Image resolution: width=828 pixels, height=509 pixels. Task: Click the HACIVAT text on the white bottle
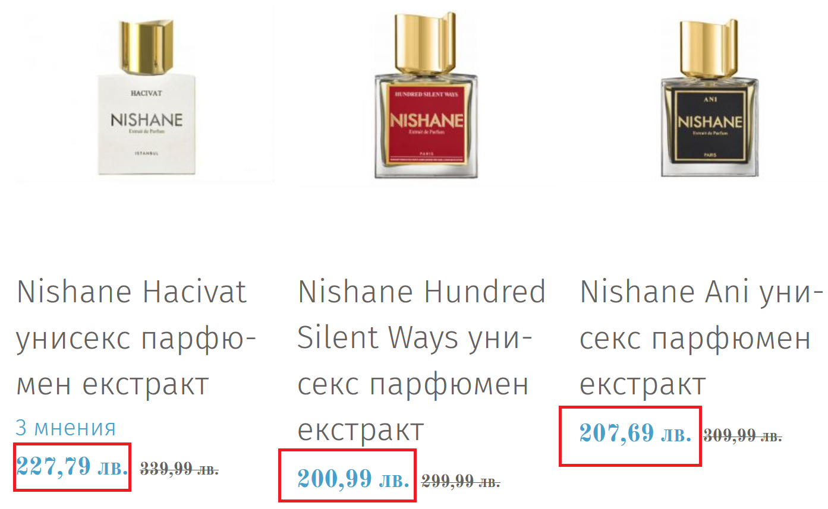pyautogui.click(x=146, y=93)
